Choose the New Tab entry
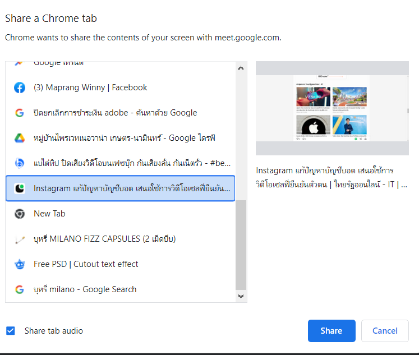This screenshot has width=419, height=355. [120, 214]
